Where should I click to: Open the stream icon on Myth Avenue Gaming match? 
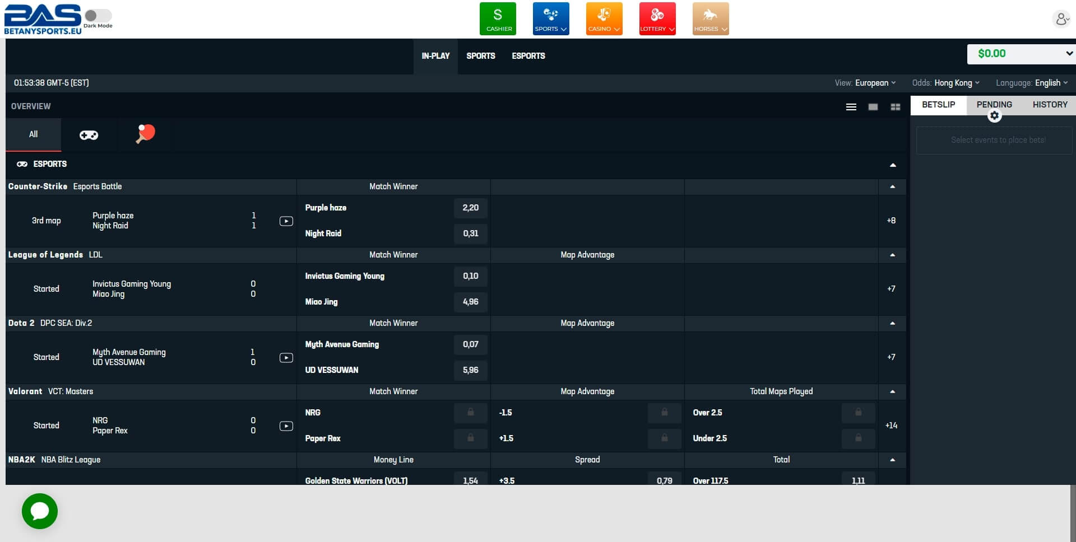click(286, 357)
